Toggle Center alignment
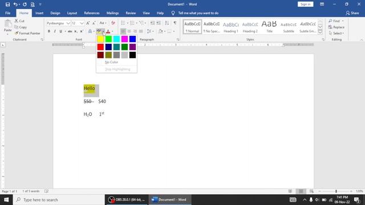Image resolution: width=365 pixels, height=205 pixels. [x=129, y=31]
